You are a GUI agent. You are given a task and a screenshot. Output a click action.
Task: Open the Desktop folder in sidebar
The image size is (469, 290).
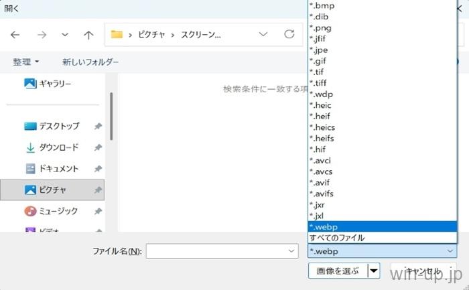pyautogui.click(x=58, y=126)
